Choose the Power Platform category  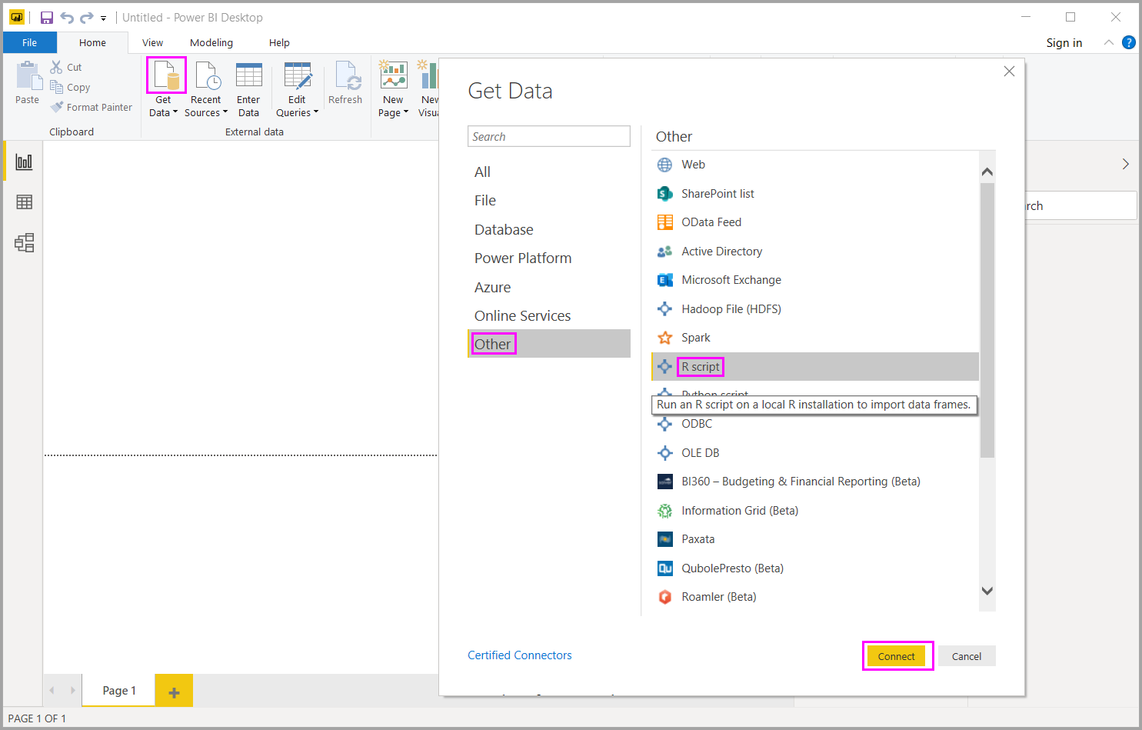pos(549,258)
